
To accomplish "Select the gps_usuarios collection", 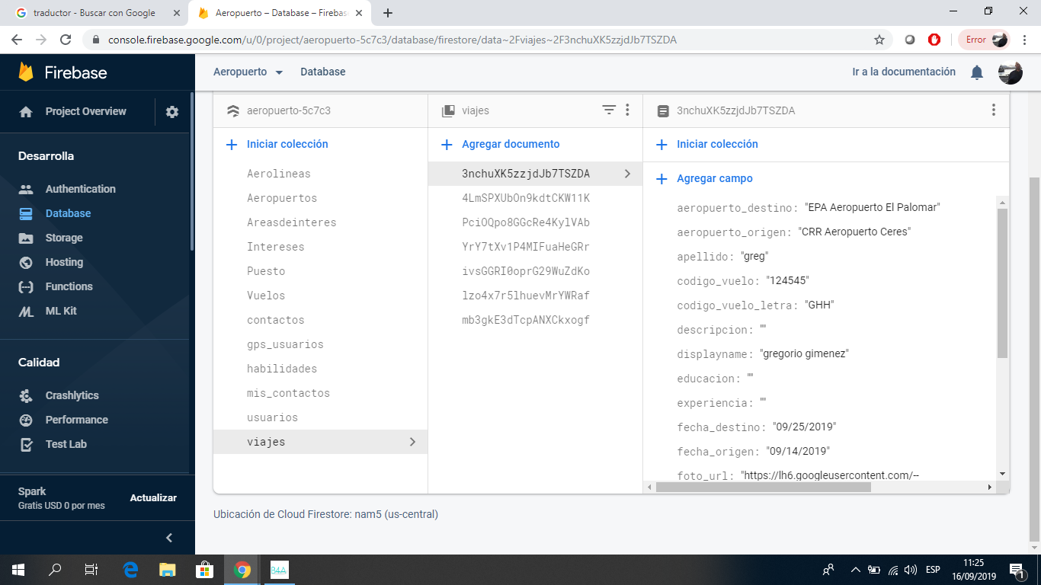I will coord(285,344).
